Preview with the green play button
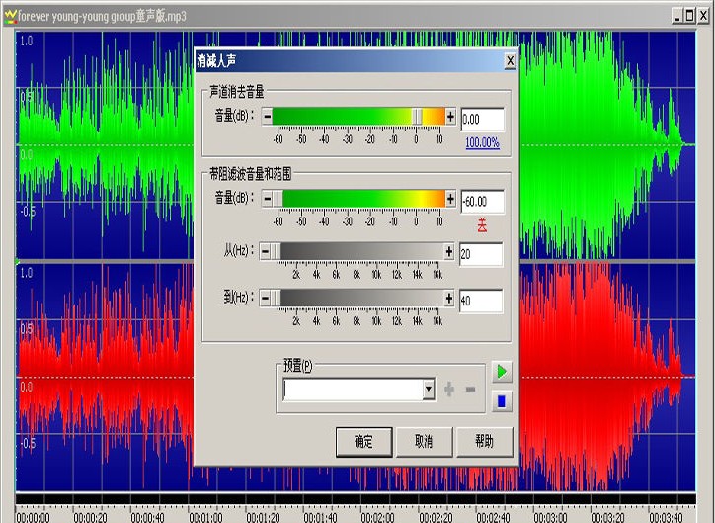The height and width of the screenshot is (523, 715). 502,372
